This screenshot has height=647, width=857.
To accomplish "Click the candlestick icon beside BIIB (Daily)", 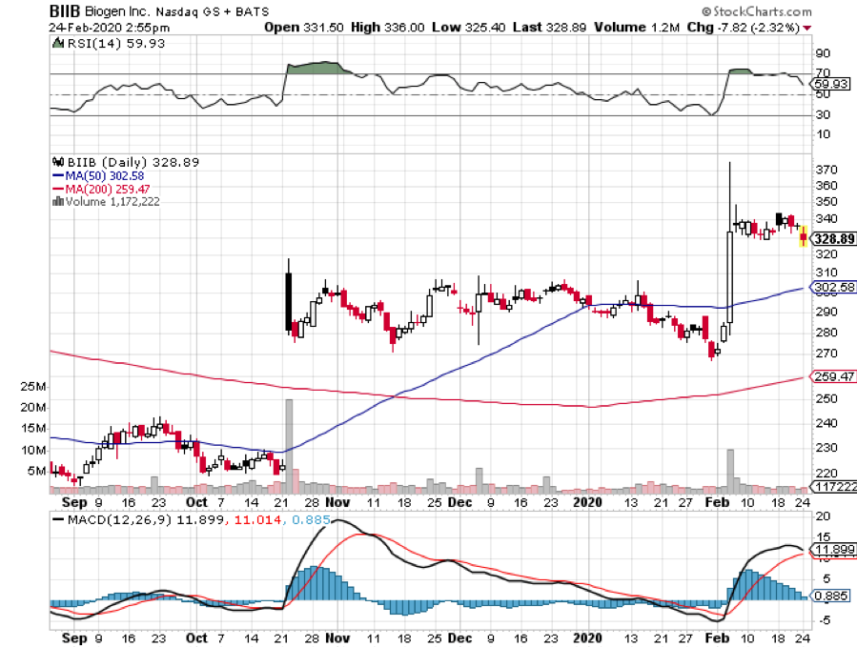I will [58, 162].
